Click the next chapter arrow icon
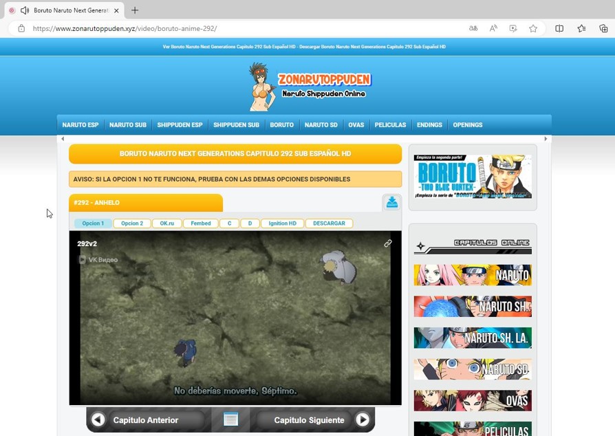 [x=362, y=419]
